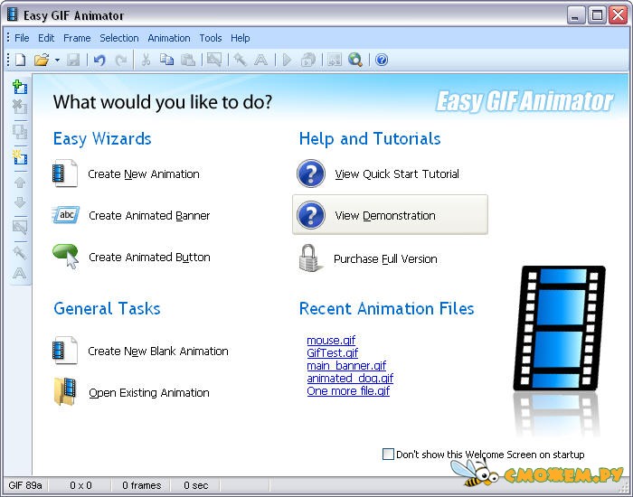Image resolution: width=633 pixels, height=497 pixels.
Task: Click the Cut scissors toolbar icon
Action: click(x=146, y=61)
